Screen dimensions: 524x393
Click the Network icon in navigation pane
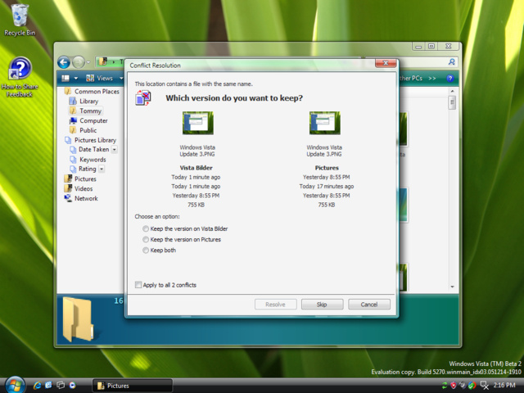pos(68,198)
